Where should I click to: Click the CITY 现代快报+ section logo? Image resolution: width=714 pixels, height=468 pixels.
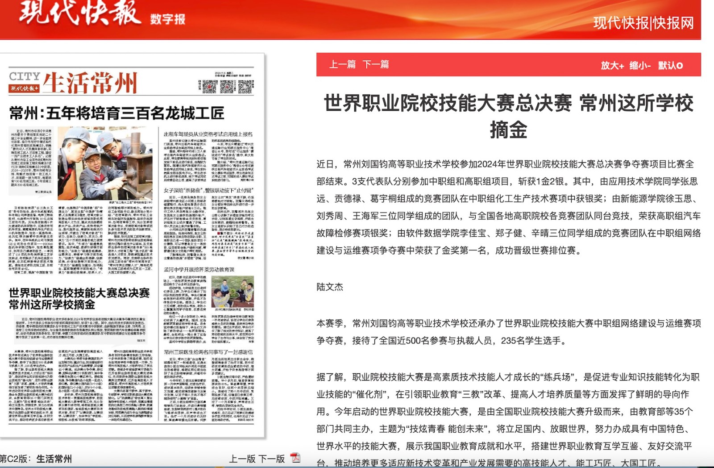click(x=25, y=82)
